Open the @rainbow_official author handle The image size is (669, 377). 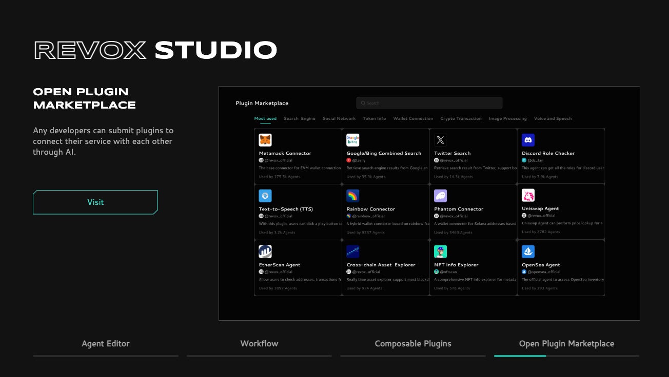point(368,216)
